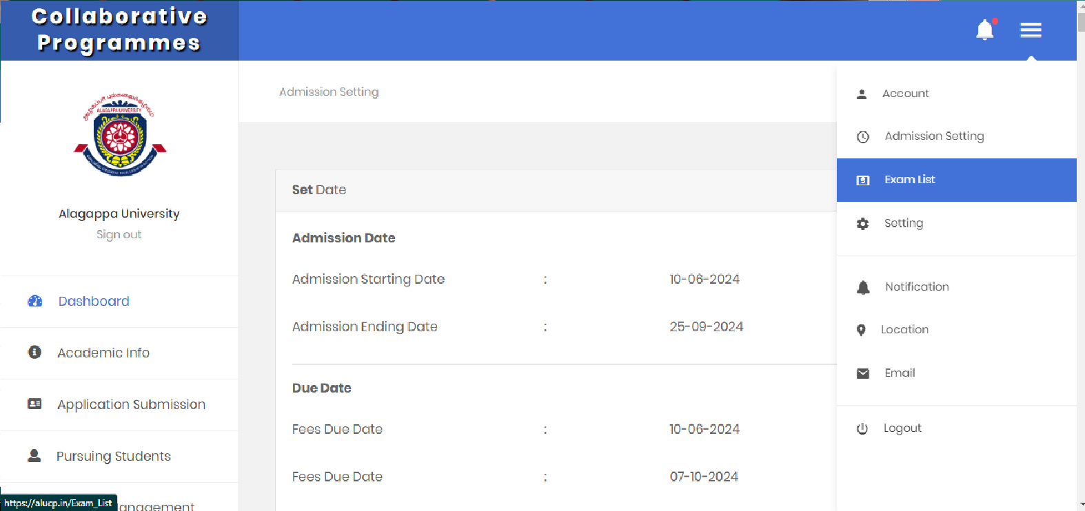1085x511 pixels.
Task: Click the vertical page scrollbar
Action: point(1081,255)
